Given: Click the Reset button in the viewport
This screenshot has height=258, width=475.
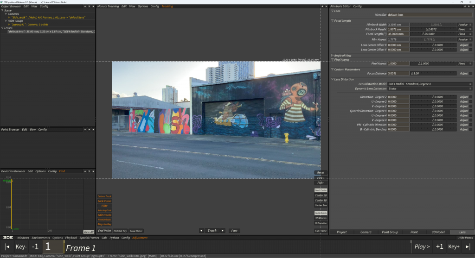Looking at the screenshot, I should pyautogui.click(x=321, y=172).
